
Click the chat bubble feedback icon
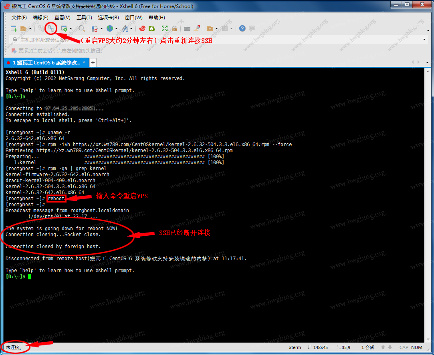(252, 28)
